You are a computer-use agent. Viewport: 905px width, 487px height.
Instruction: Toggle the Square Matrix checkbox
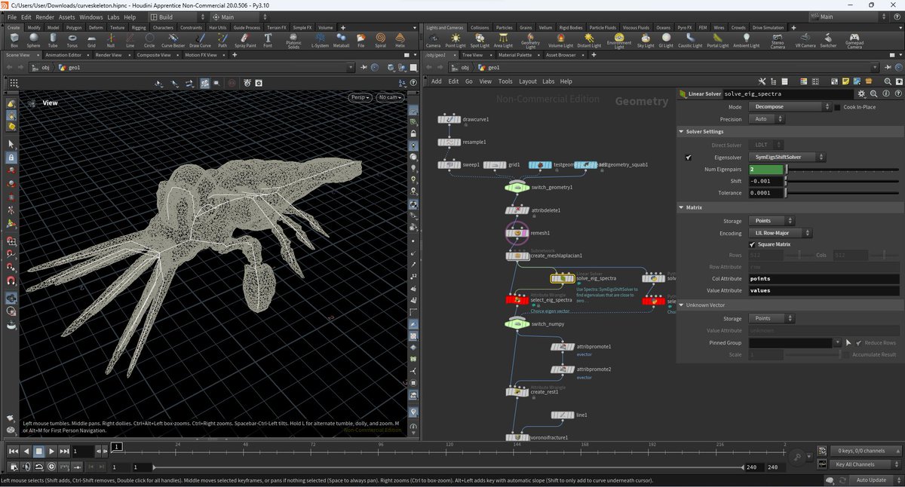pyautogui.click(x=753, y=244)
